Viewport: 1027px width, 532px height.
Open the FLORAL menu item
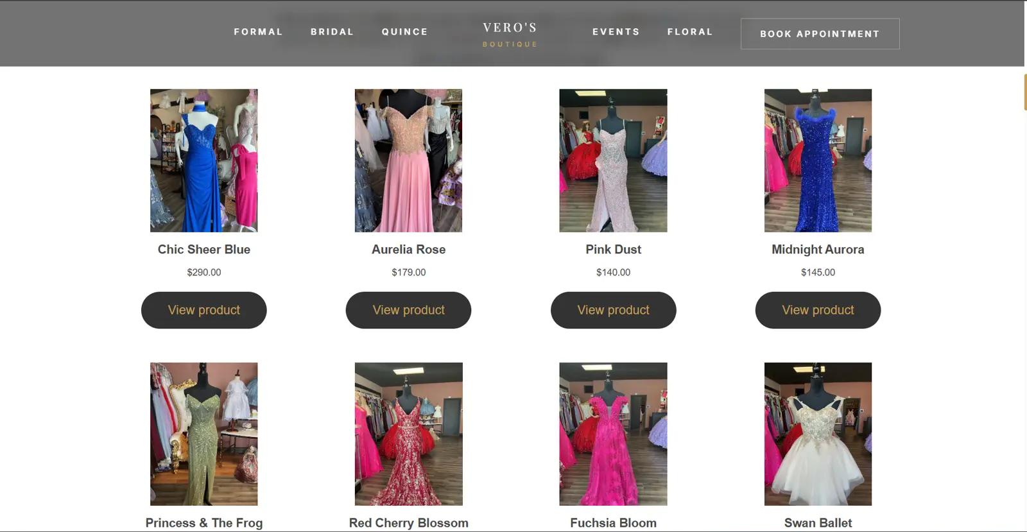(690, 31)
